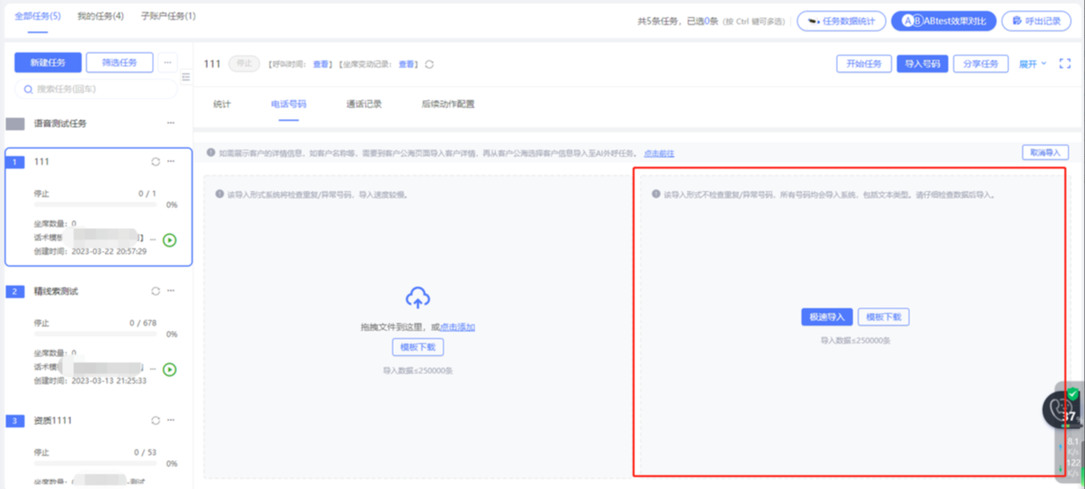The image size is (1085, 489).
Task: Click the cloud upload icon
Action: point(418,298)
